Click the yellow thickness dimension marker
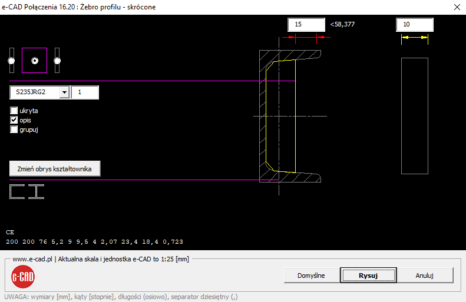Viewport: 466px width, 302px height. pyautogui.click(x=415, y=38)
